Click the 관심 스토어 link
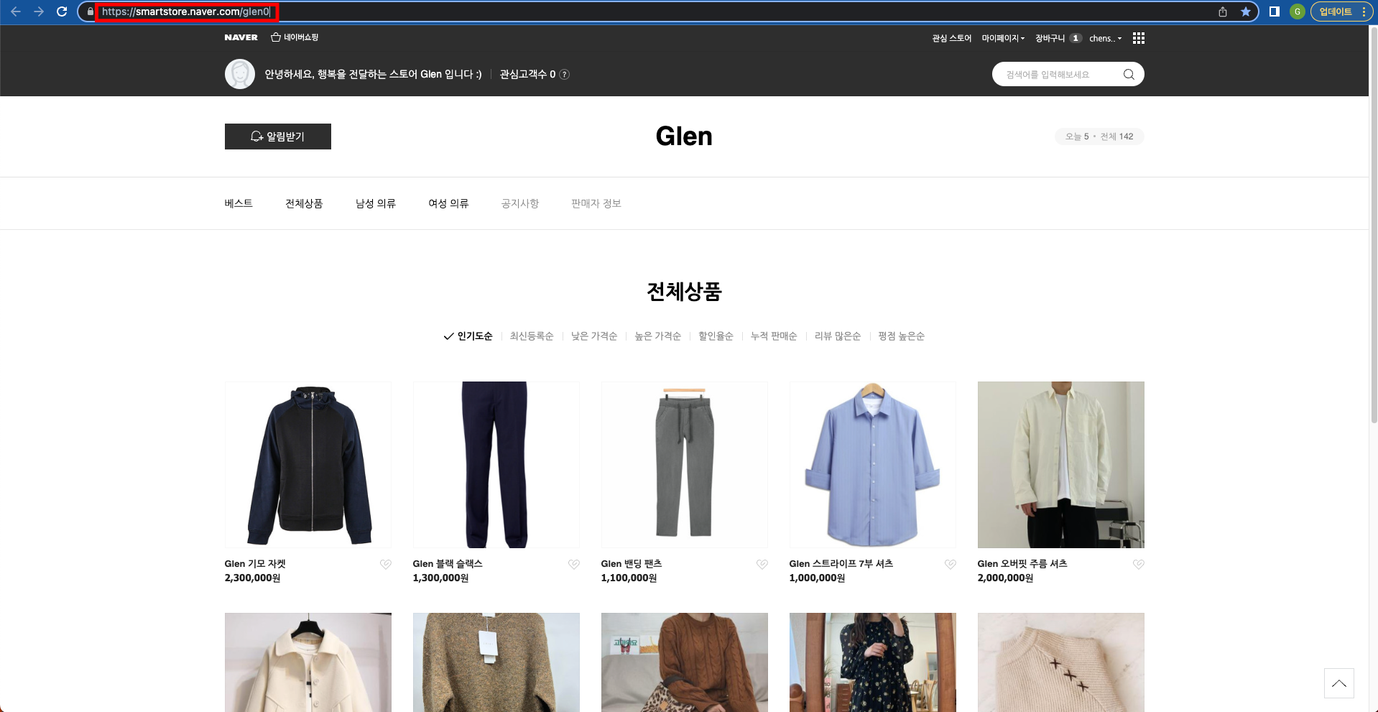The image size is (1378, 712). pos(950,38)
